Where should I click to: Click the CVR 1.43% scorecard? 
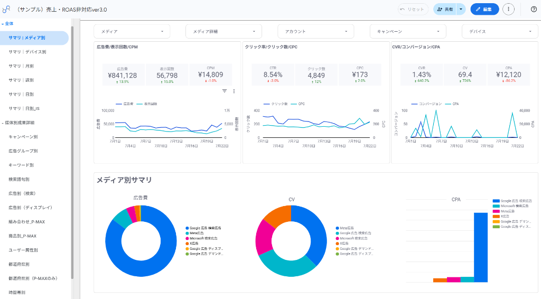click(422, 74)
